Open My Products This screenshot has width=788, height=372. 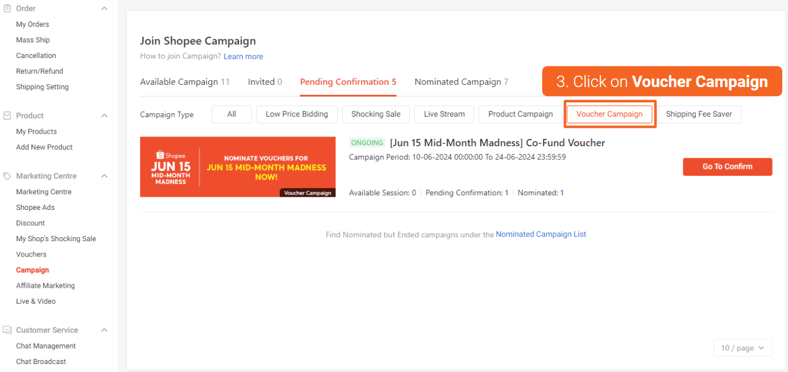36,131
